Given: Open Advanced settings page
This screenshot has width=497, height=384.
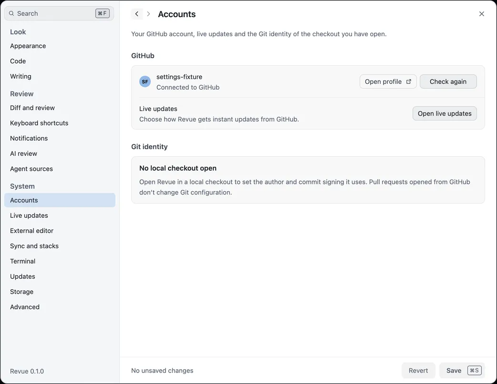Looking at the screenshot, I should coord(60,307).
